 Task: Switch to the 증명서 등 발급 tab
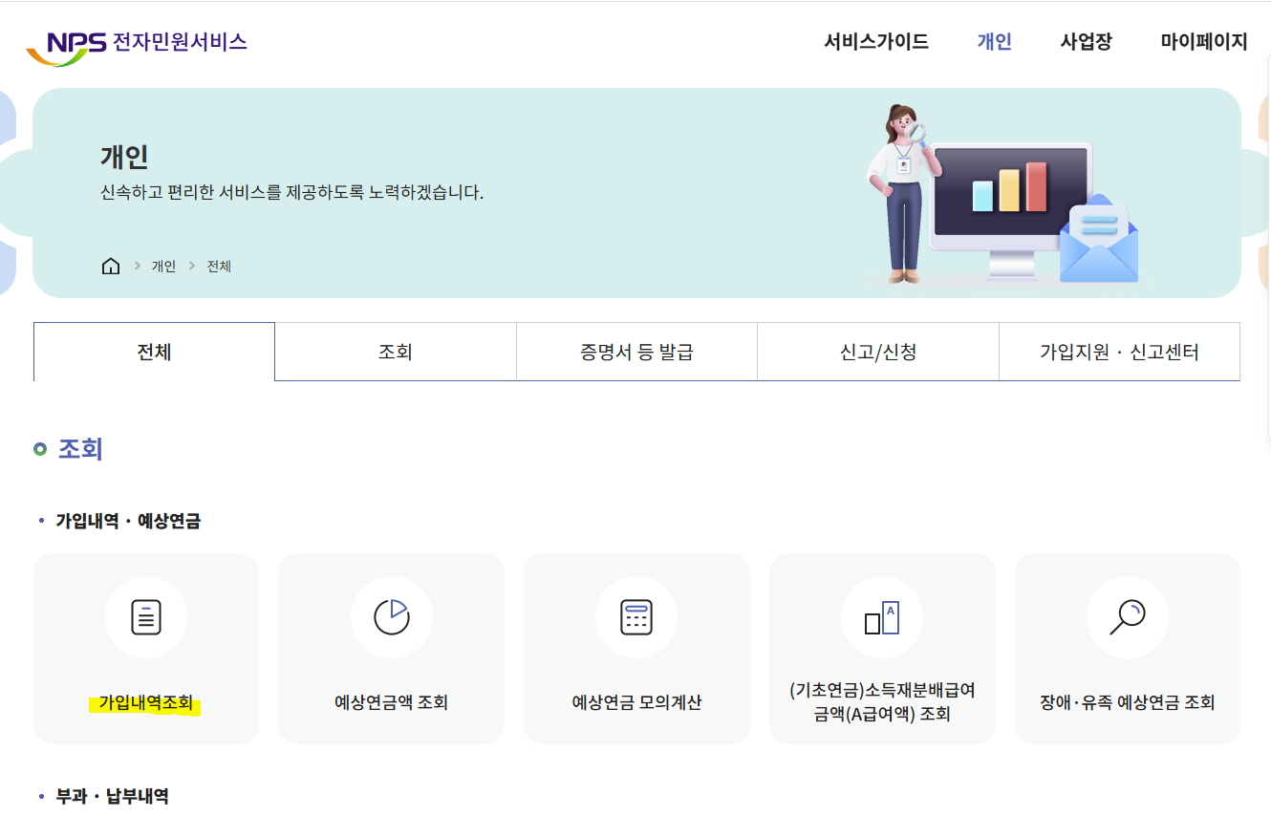(x=635, y=351)
